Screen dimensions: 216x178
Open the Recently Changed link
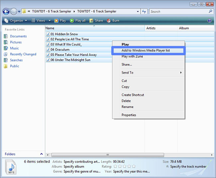pos(23,54)
